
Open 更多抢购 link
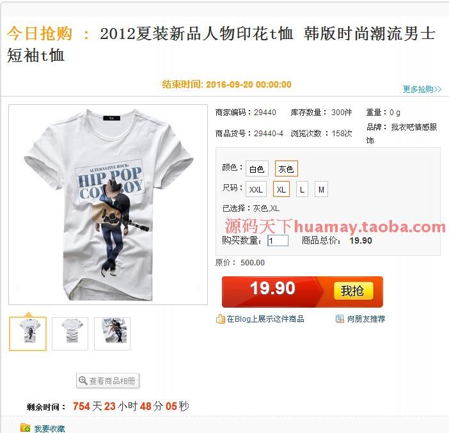(421, 89)
